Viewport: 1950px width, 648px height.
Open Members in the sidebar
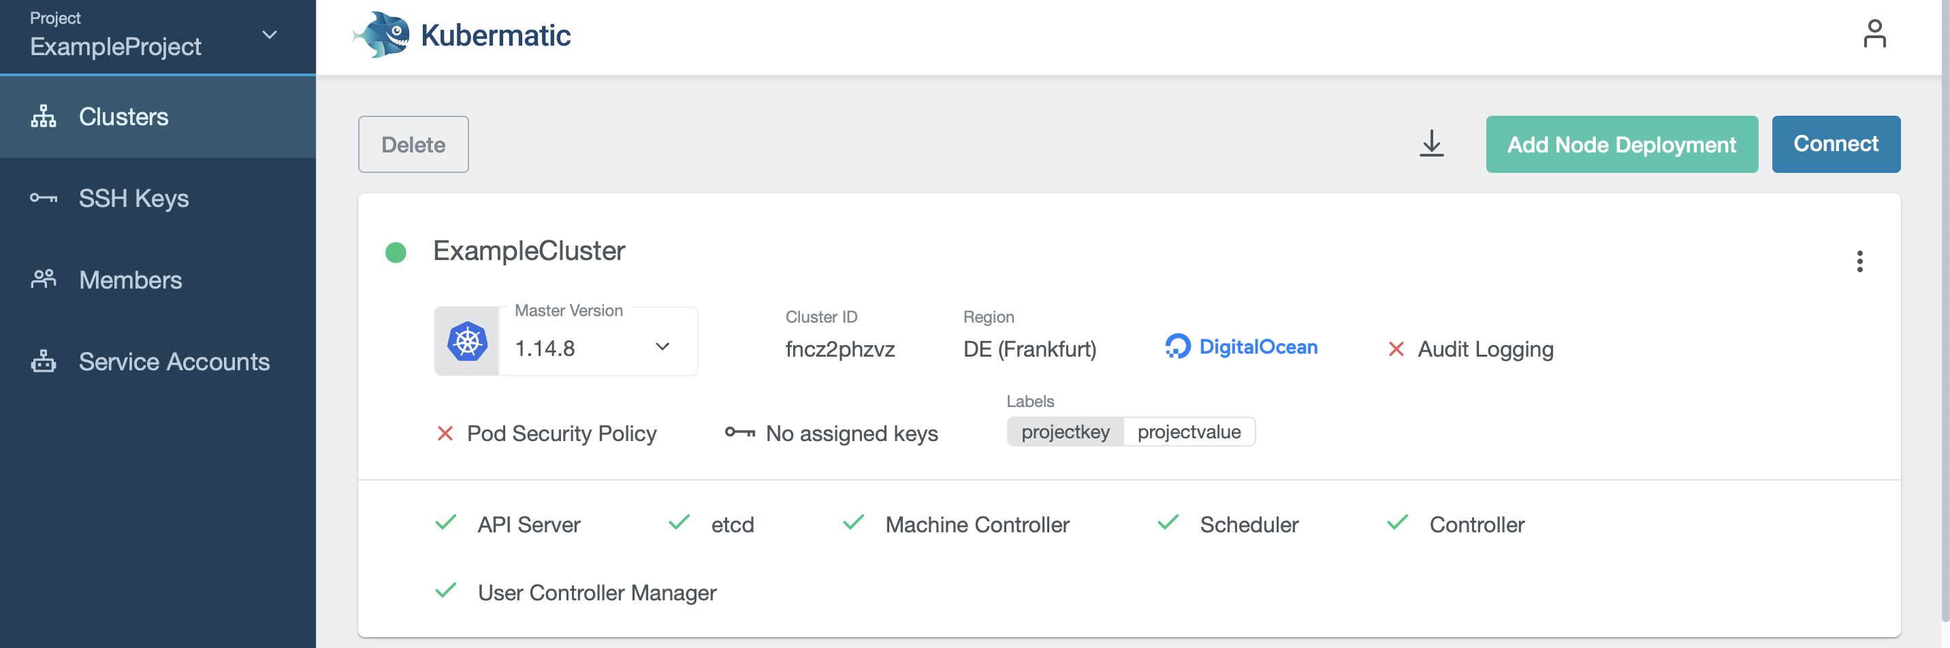(157, 280)
